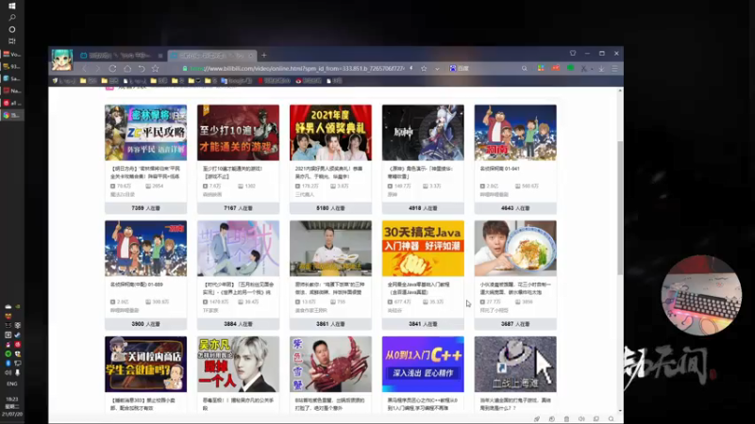Click the Steam icon in system tray
This screenshot has width=755, height=424.
click(18, 334)
